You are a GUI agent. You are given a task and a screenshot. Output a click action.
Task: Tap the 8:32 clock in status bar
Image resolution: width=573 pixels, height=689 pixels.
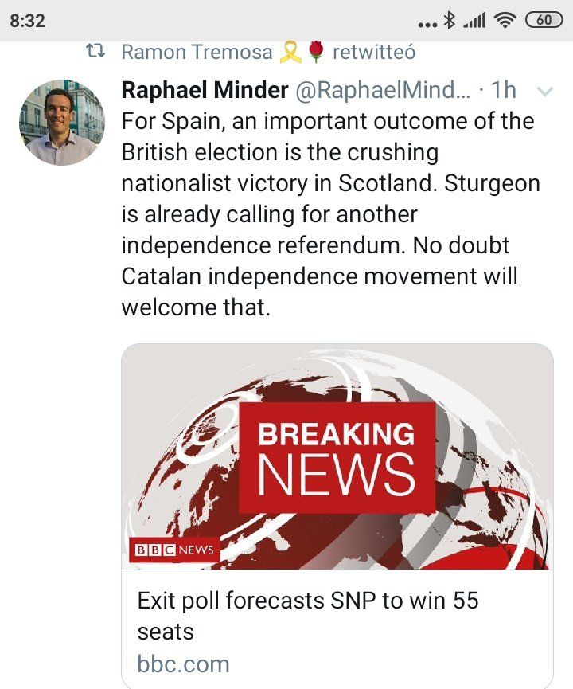28,22
